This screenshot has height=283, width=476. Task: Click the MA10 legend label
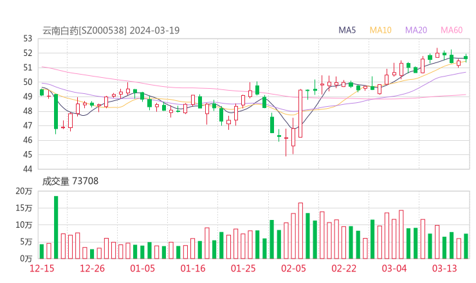[x=380, y=30]
